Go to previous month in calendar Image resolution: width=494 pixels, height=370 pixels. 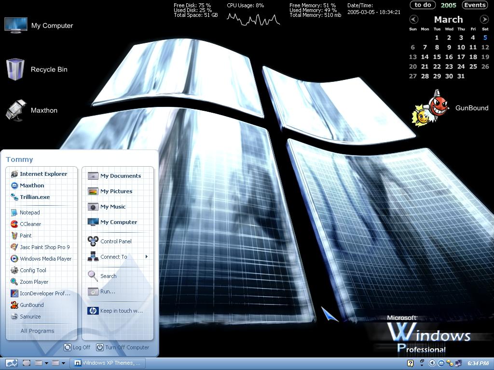(x=413, y=19)
